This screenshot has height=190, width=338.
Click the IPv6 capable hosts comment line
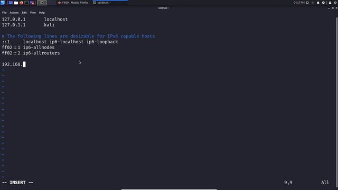coord(78,36)
